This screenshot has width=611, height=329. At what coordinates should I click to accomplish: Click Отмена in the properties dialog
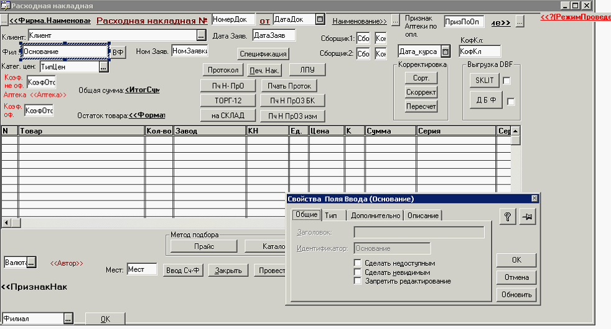pos(516,277)
